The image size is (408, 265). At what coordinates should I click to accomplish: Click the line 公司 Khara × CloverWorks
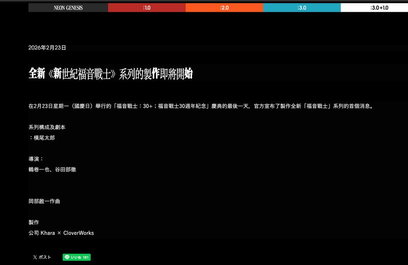tap(61, 233)
